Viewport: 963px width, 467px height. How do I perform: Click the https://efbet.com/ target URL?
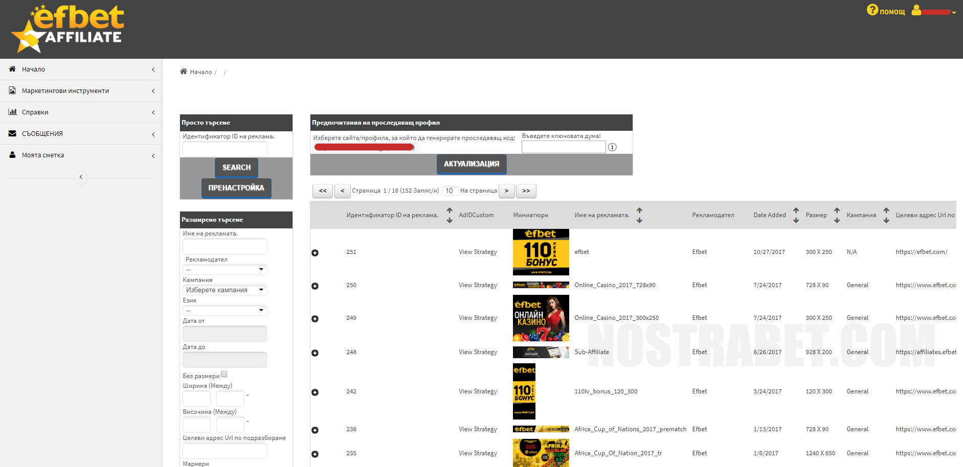[x=921, y=252]
